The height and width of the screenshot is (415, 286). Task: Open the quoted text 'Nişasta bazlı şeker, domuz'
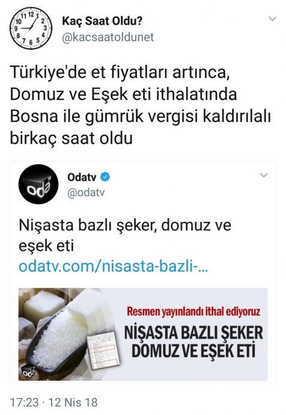coord(125,235)
